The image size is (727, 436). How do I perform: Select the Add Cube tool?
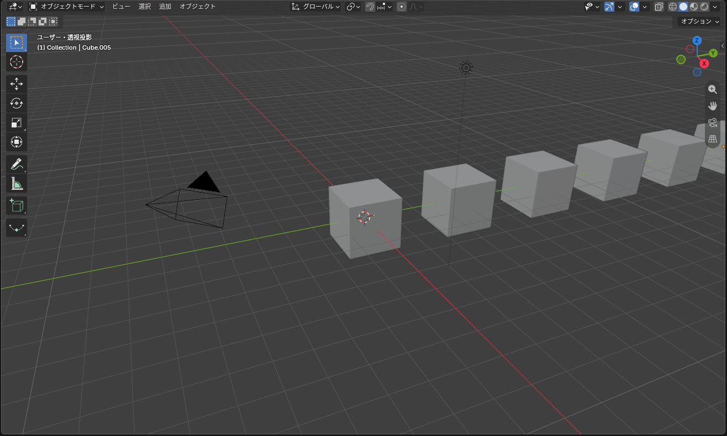[17, 205]
